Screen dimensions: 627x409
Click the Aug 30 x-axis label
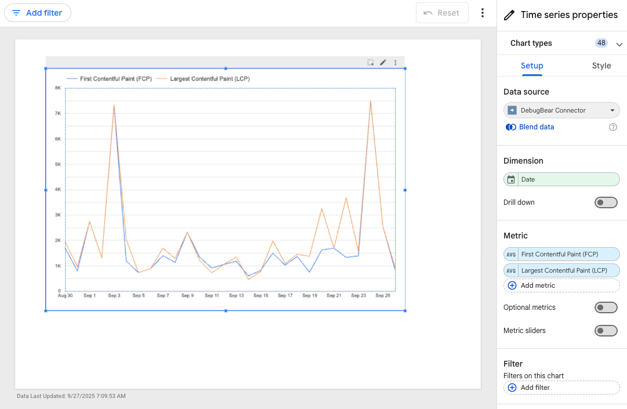pos(65,295)
